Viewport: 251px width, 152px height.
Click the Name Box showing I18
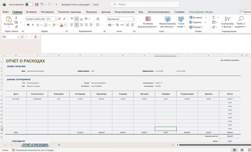pos(11,37)
